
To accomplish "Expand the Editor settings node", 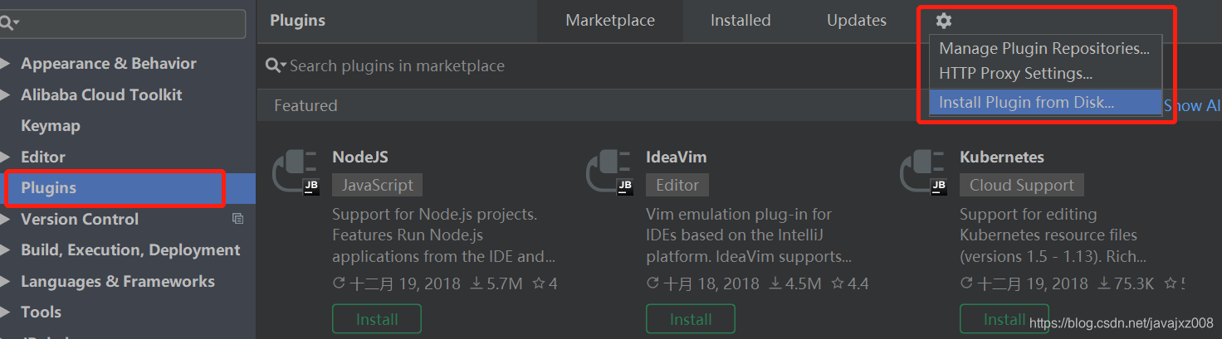I will click(x=7, y=157).
